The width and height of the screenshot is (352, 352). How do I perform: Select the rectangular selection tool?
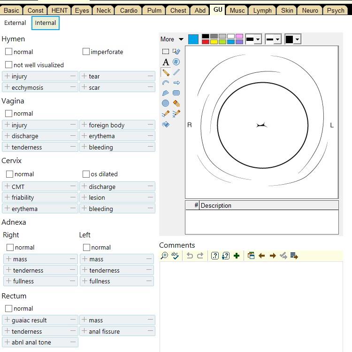166,52
